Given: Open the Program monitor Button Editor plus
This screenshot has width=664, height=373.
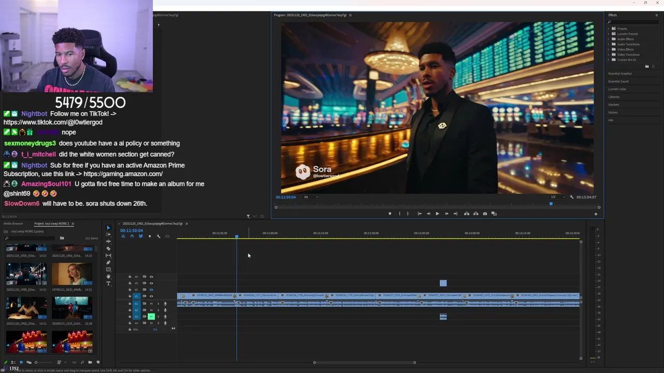Looking at the screenshot, I should [596, 214].
